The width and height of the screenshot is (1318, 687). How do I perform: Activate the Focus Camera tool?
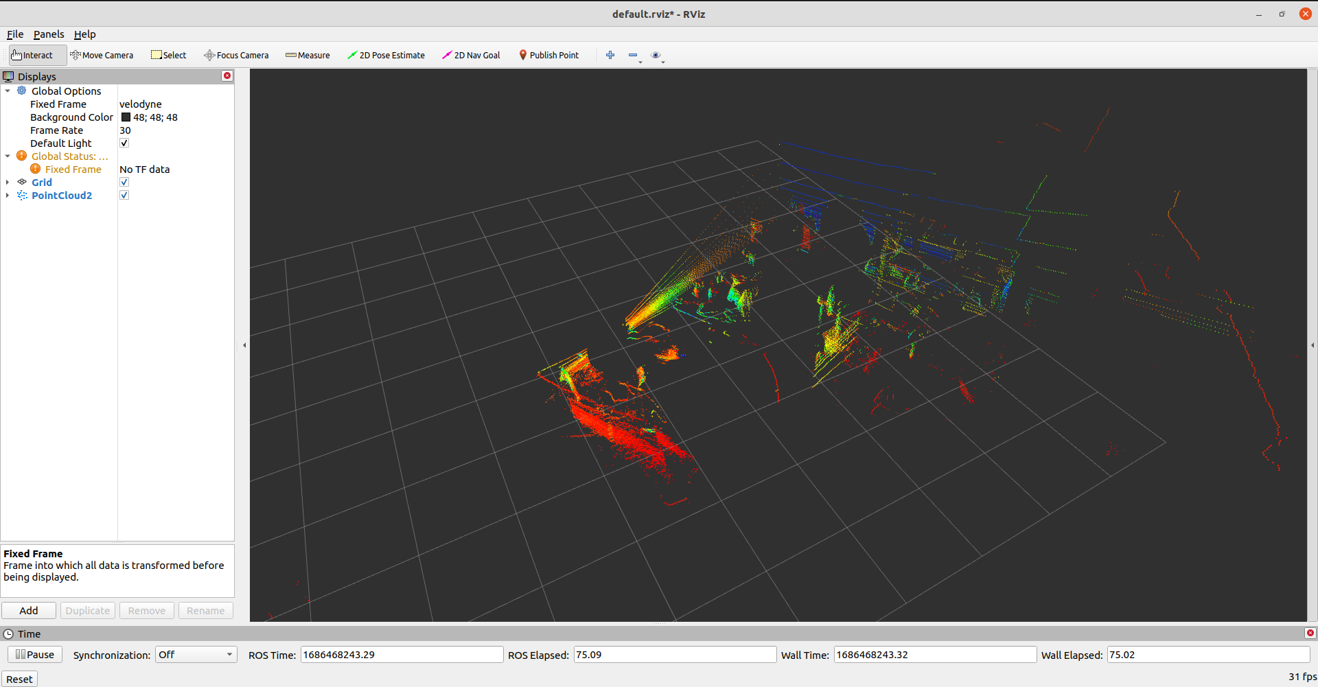(x=236, y=55)
